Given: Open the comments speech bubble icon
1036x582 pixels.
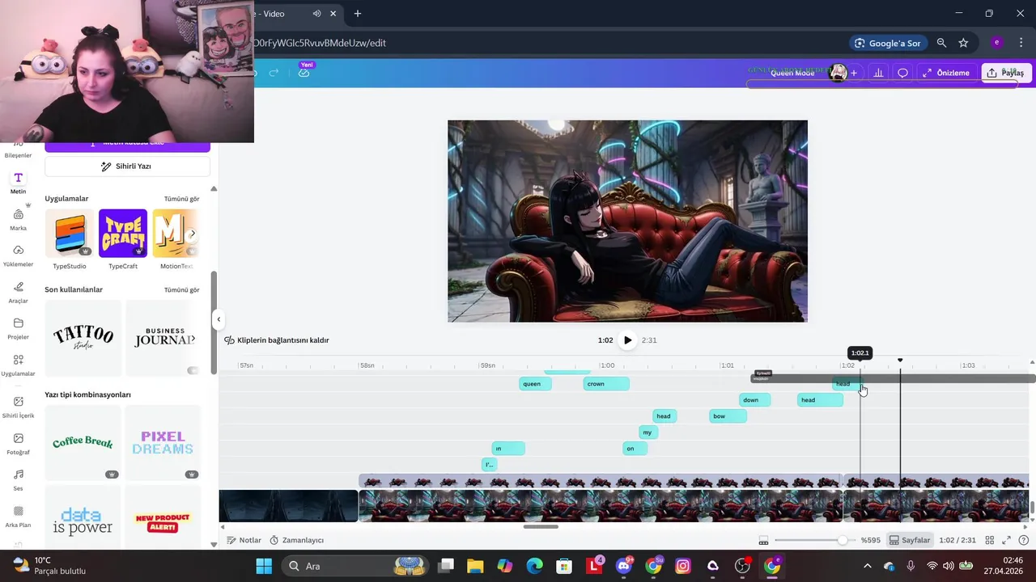Looking at the screenshot, I should click(902, 73).
